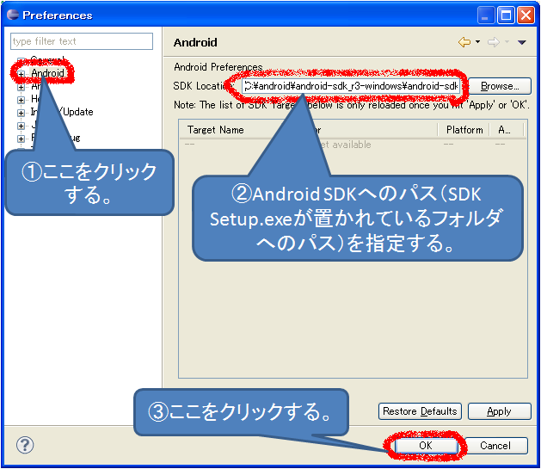Go back with the yellow arrow icon
Screen dimensions: 541x469
(464, 42)
